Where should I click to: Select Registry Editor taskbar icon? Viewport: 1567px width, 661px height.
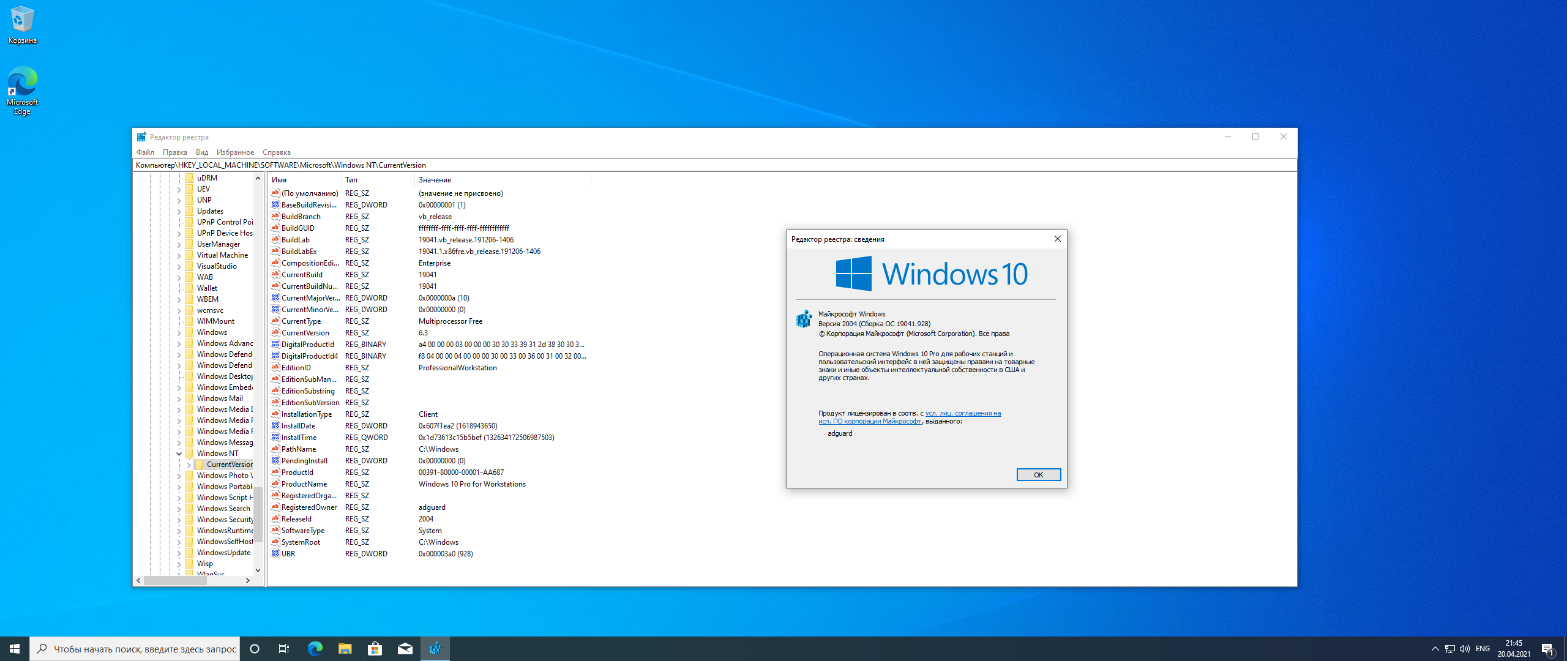click(435, 649)
